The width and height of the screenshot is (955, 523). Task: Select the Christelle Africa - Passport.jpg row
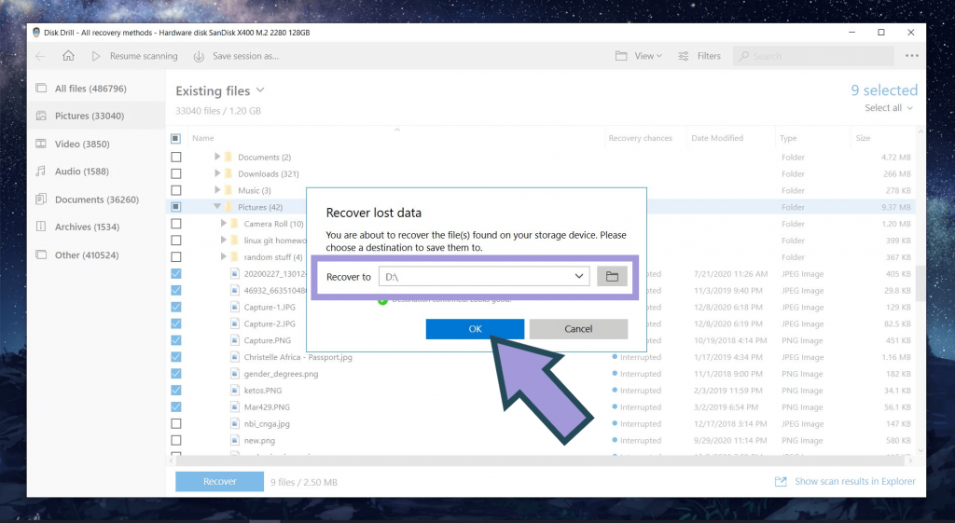click(541, 357)
